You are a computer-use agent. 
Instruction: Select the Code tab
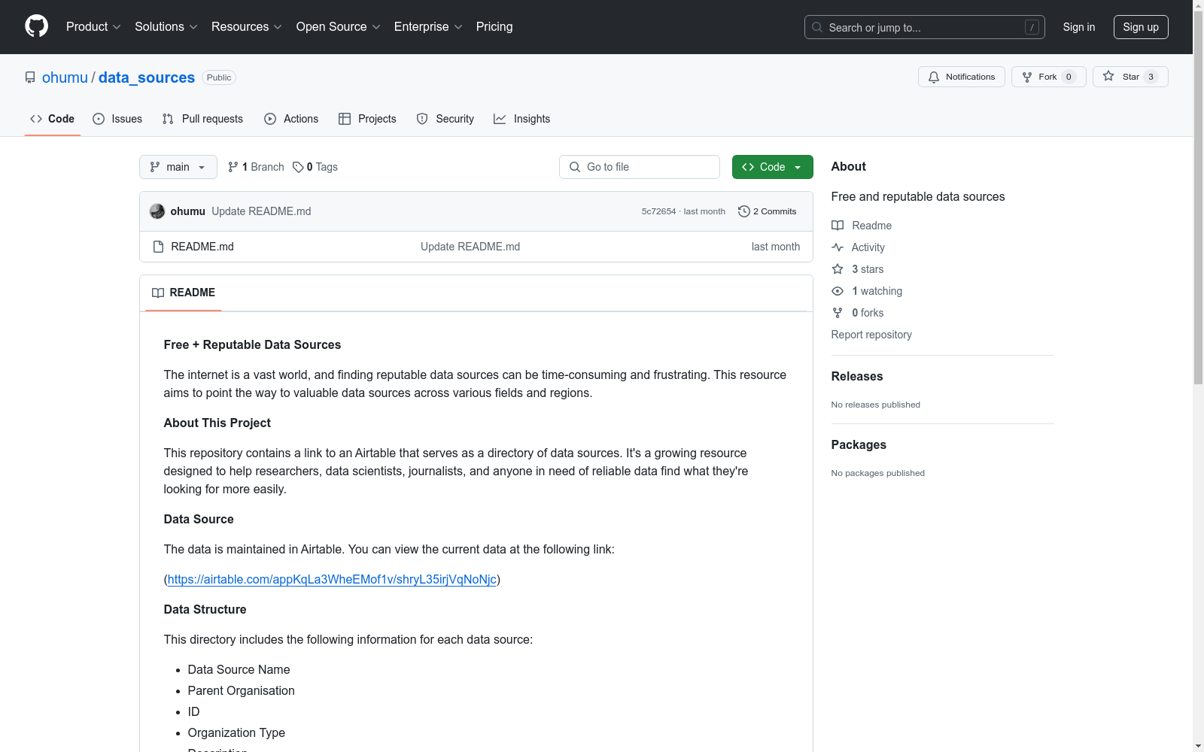(x=53, y=119)
